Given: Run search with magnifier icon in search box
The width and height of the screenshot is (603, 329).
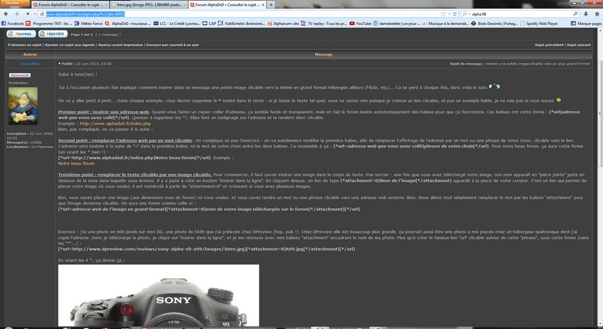Looking at the screenshot, I should coord(575,14).
